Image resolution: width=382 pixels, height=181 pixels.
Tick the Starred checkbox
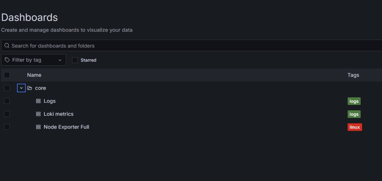click(75, 60)
